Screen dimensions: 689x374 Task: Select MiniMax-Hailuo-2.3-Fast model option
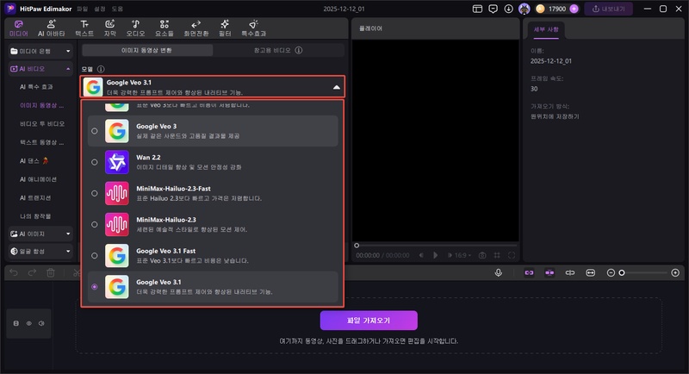[x=94, y=193]
